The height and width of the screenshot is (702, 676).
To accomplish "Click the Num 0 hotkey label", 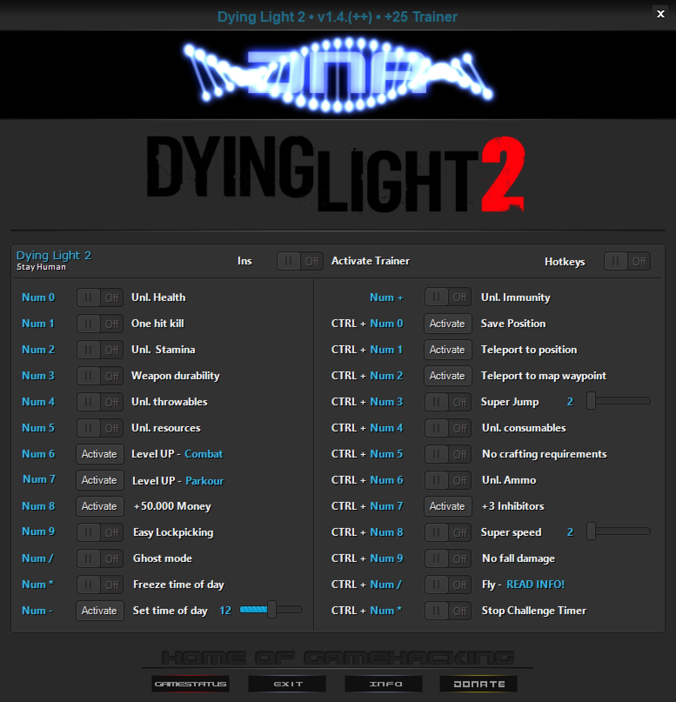I will 38,298.
